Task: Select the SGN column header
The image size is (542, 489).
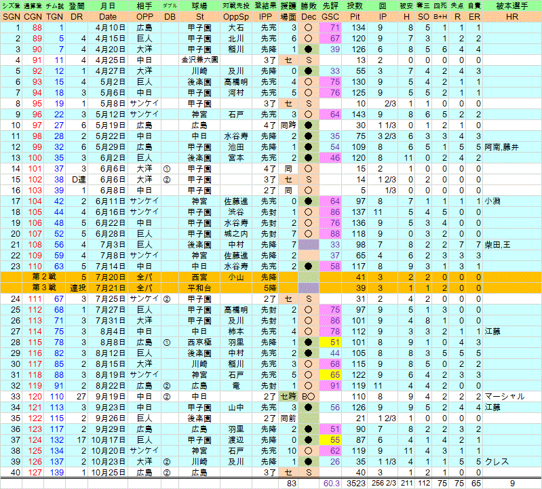Action: click(12, 17)
